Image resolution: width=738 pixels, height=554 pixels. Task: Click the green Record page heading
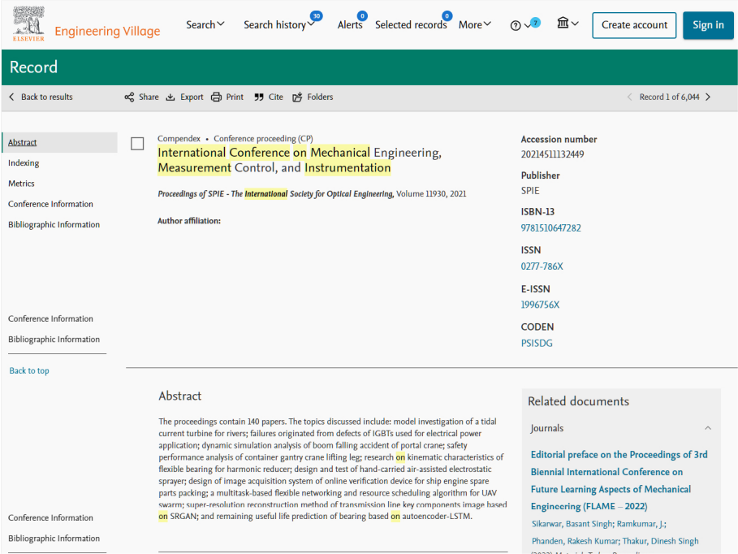coord(33,67)
